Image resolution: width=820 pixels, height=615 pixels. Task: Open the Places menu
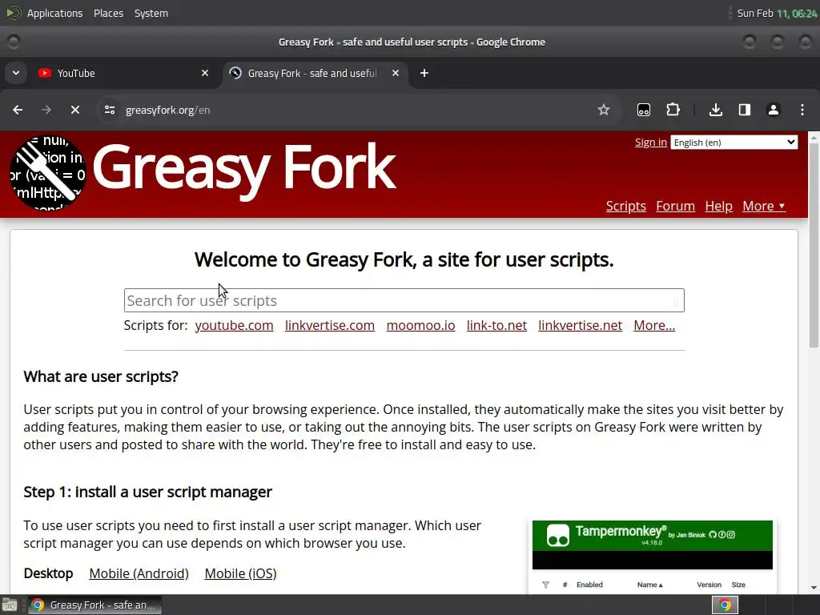[x=108, y=13]
